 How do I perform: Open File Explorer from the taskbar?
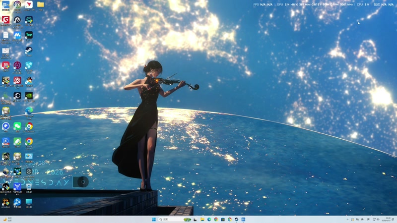[x=202, y=220]
